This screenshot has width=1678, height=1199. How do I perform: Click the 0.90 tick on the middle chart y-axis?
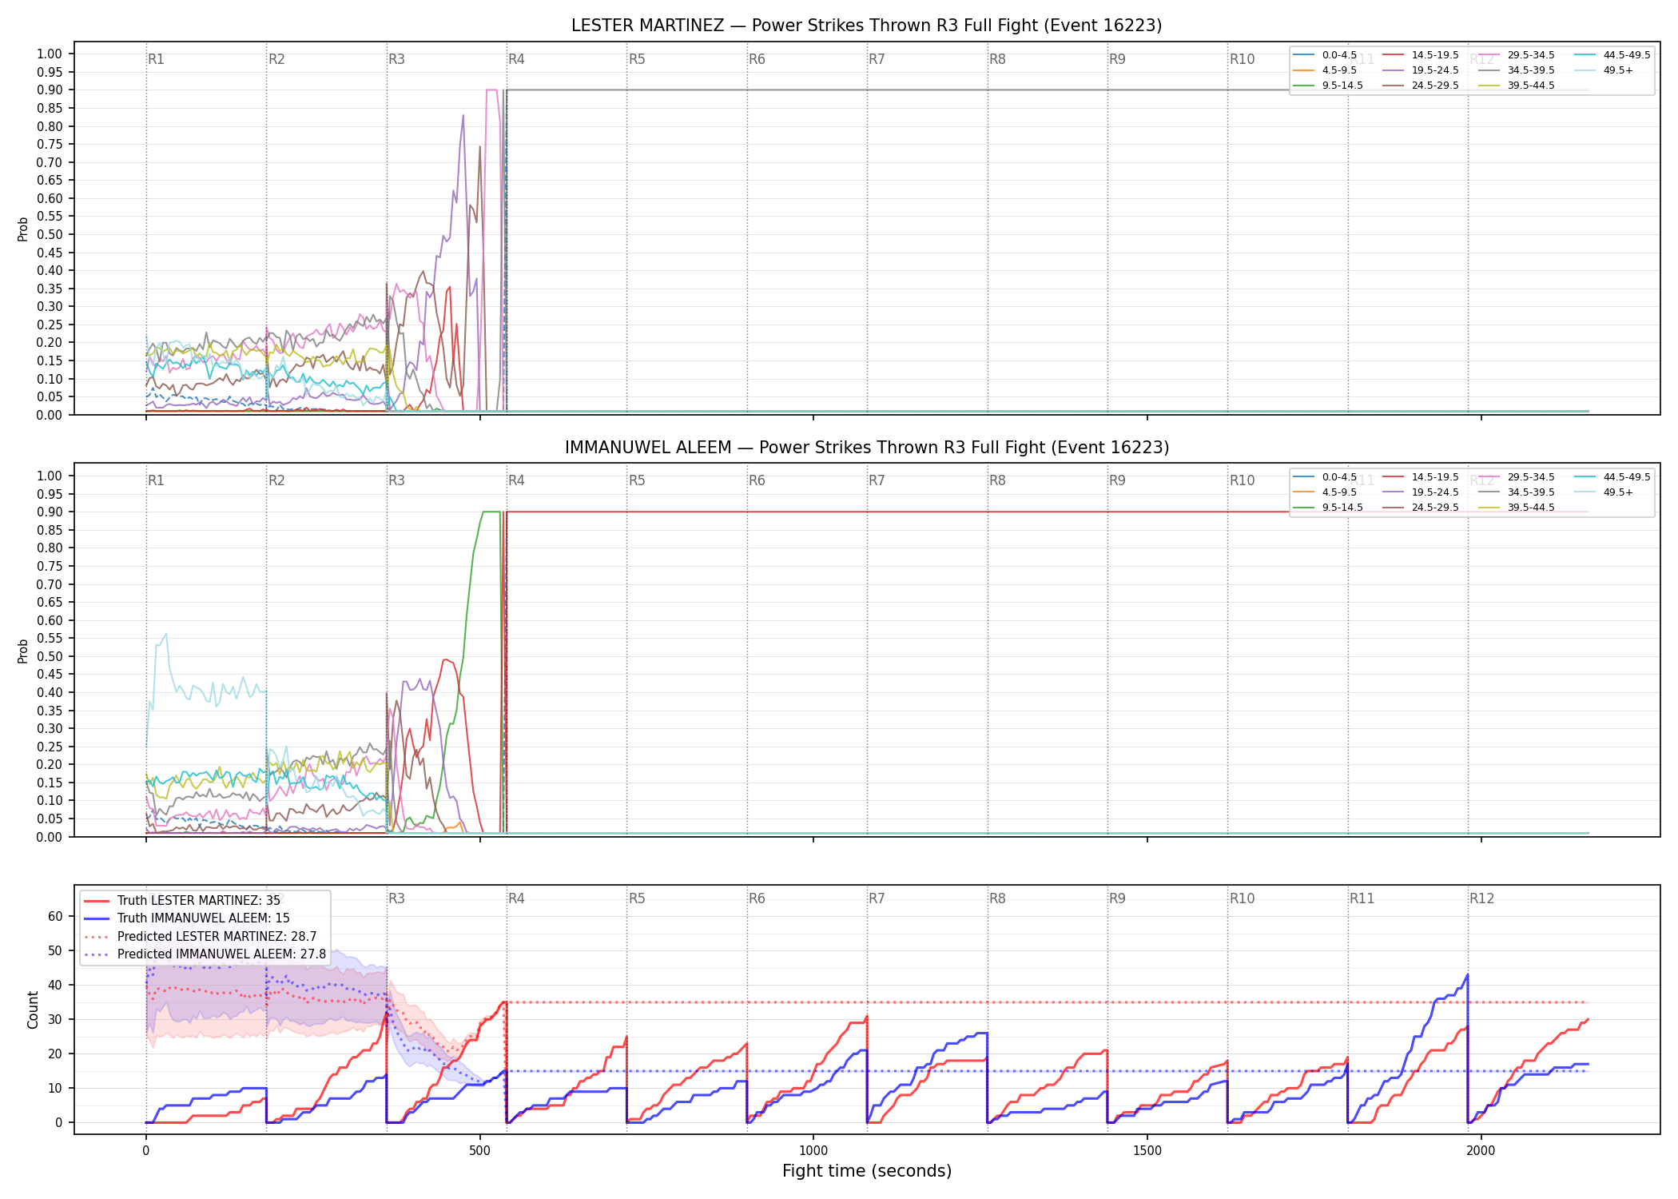coord(50,512)
